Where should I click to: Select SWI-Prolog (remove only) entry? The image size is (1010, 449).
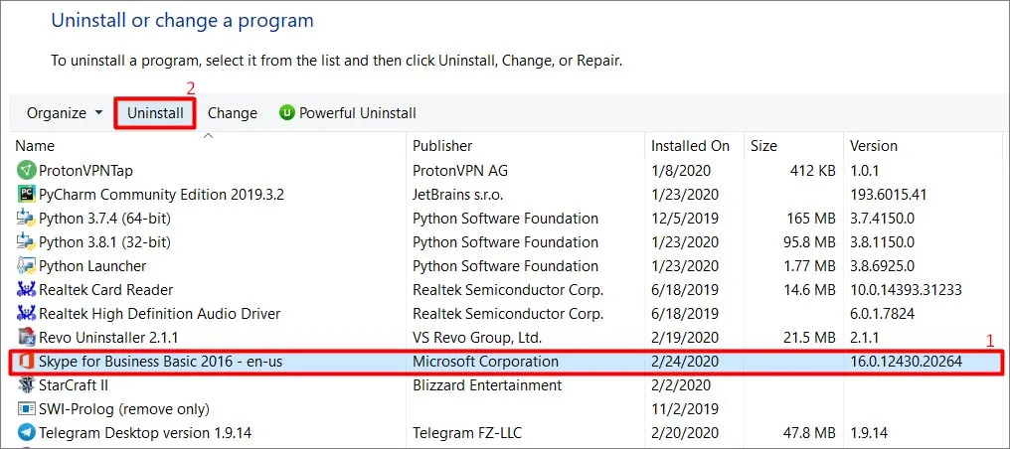[124, 409]
